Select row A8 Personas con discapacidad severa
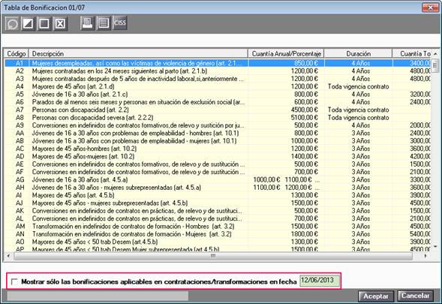 (x=218, y=118)
